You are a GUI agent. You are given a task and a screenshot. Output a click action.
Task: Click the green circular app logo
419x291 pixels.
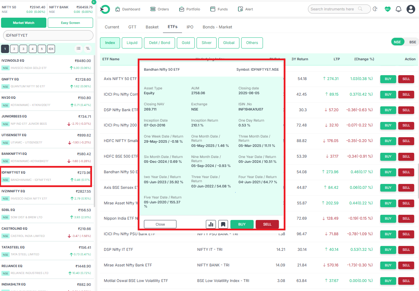(104, 9)
